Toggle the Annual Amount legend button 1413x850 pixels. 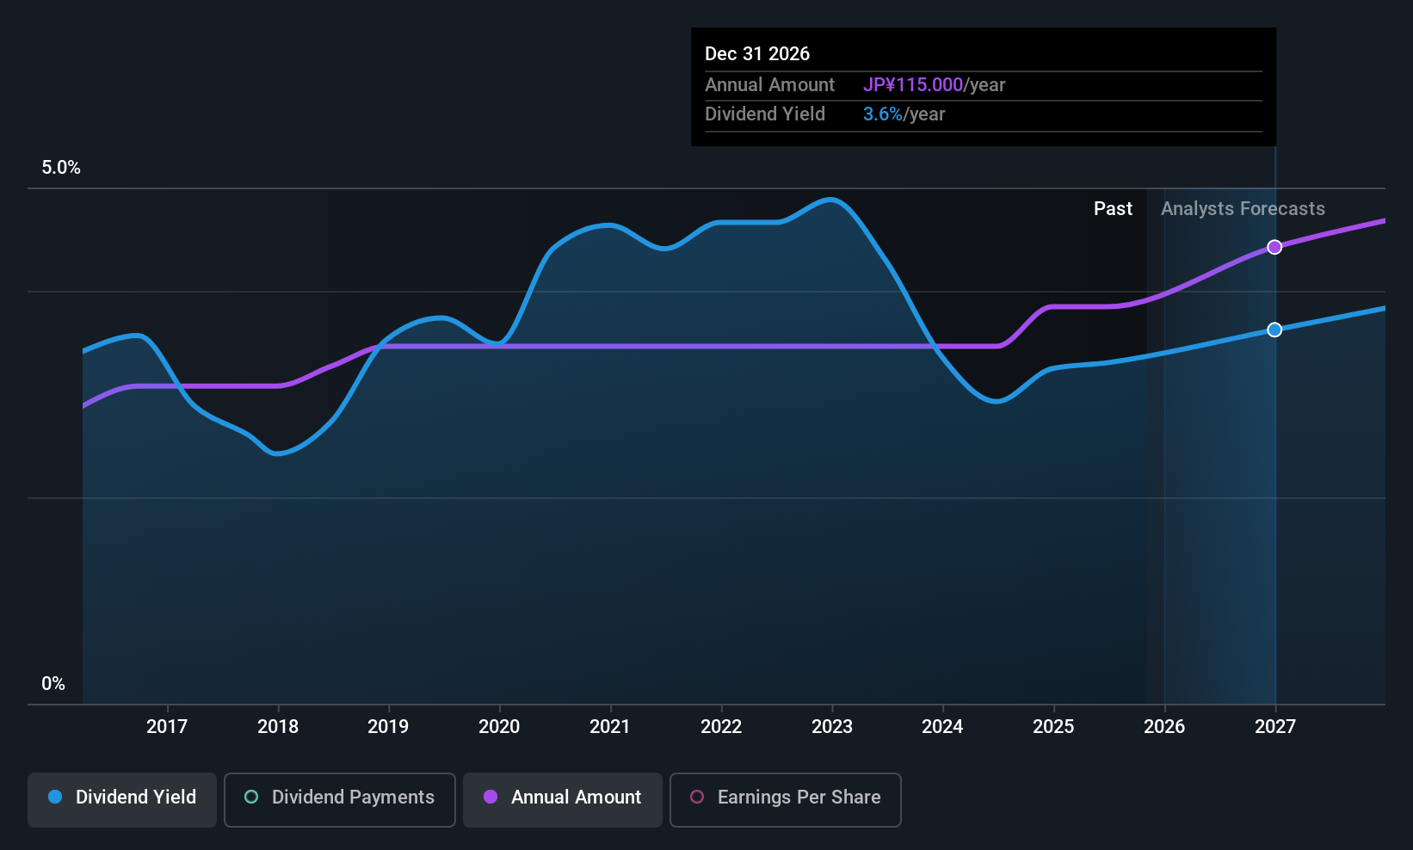[563, 800]
